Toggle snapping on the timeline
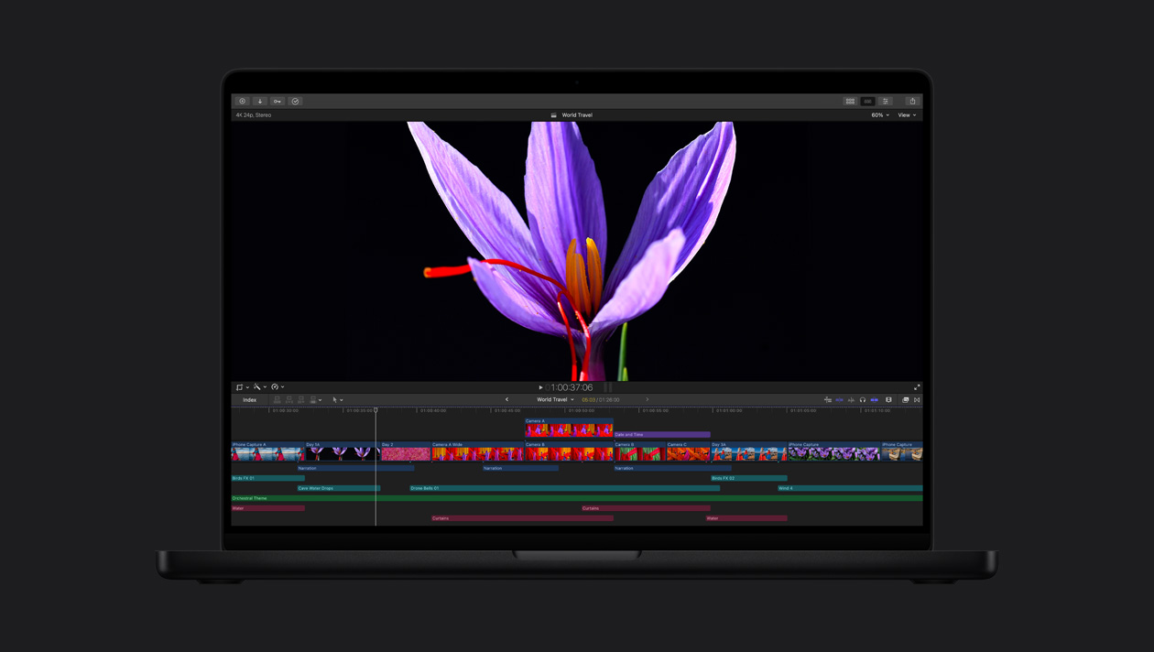 pyautogui.click(x=875, y=399)
